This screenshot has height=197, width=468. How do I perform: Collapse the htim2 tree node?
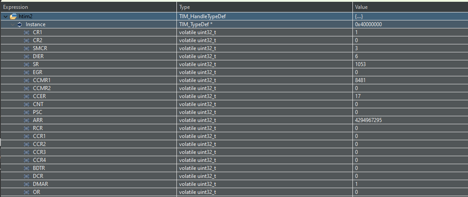(5, 16)
